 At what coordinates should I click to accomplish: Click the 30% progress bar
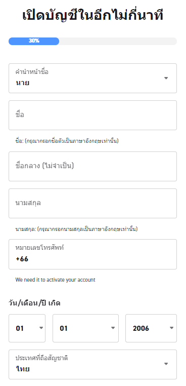(92, 41)
